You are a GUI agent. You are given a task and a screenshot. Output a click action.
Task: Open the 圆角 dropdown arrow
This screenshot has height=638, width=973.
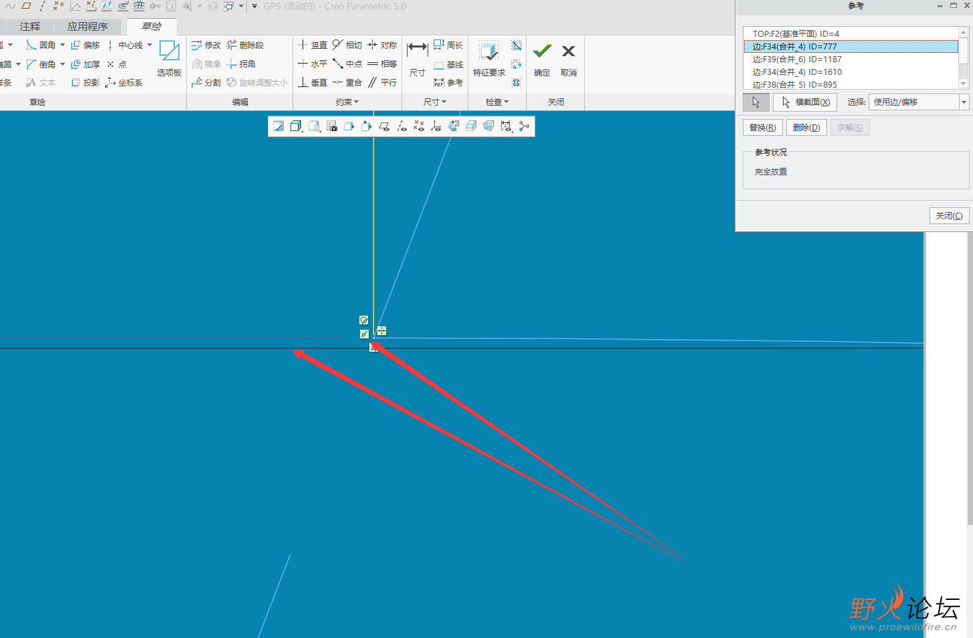click(62, 45)
